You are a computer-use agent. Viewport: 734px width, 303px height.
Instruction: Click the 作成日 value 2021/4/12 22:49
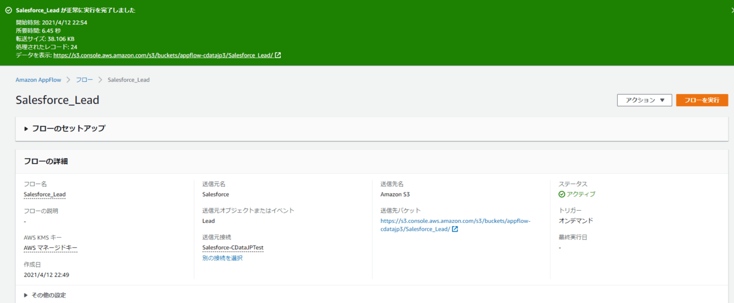[x=46, y=275]
